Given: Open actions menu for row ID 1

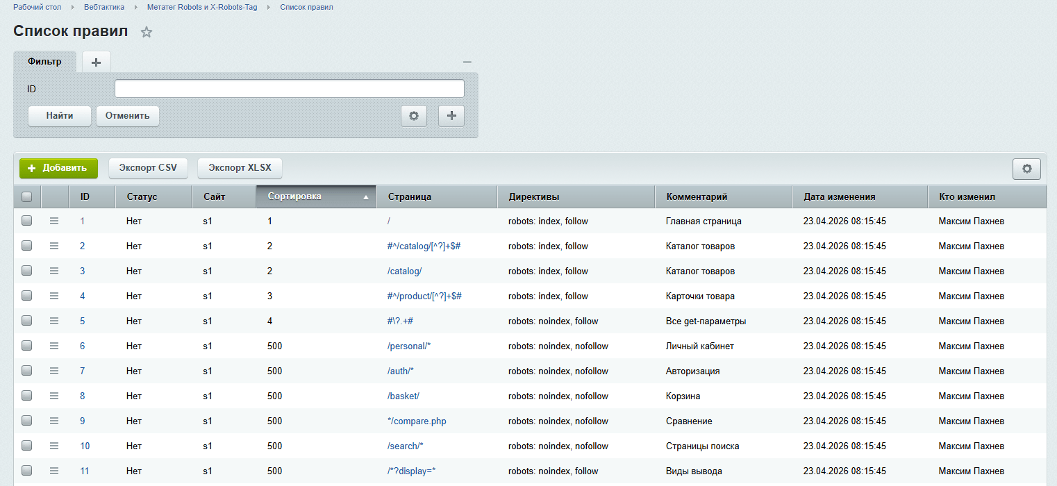Looking at the screenshot, I should 54,221.
